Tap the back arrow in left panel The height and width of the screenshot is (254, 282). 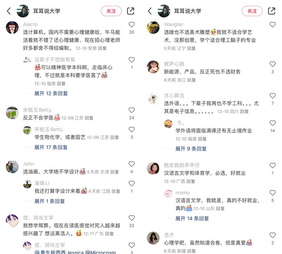[x=9, y=11]
